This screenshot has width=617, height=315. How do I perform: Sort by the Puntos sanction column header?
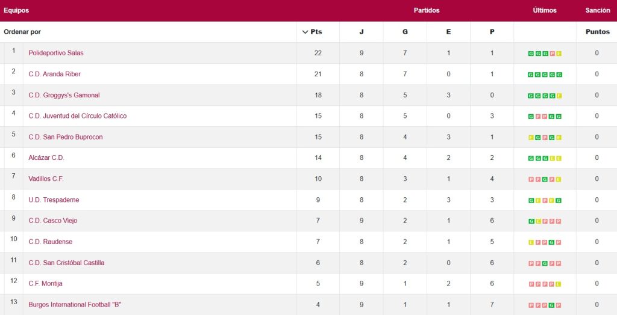[597, 32]
